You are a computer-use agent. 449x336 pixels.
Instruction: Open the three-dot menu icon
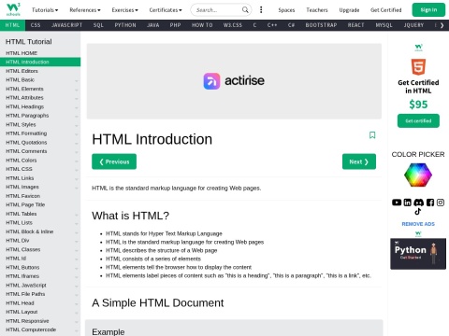(261, 10)
